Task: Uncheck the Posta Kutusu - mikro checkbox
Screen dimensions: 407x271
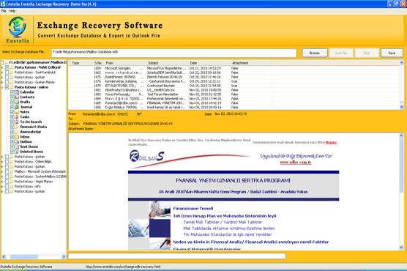Action: 7,87
